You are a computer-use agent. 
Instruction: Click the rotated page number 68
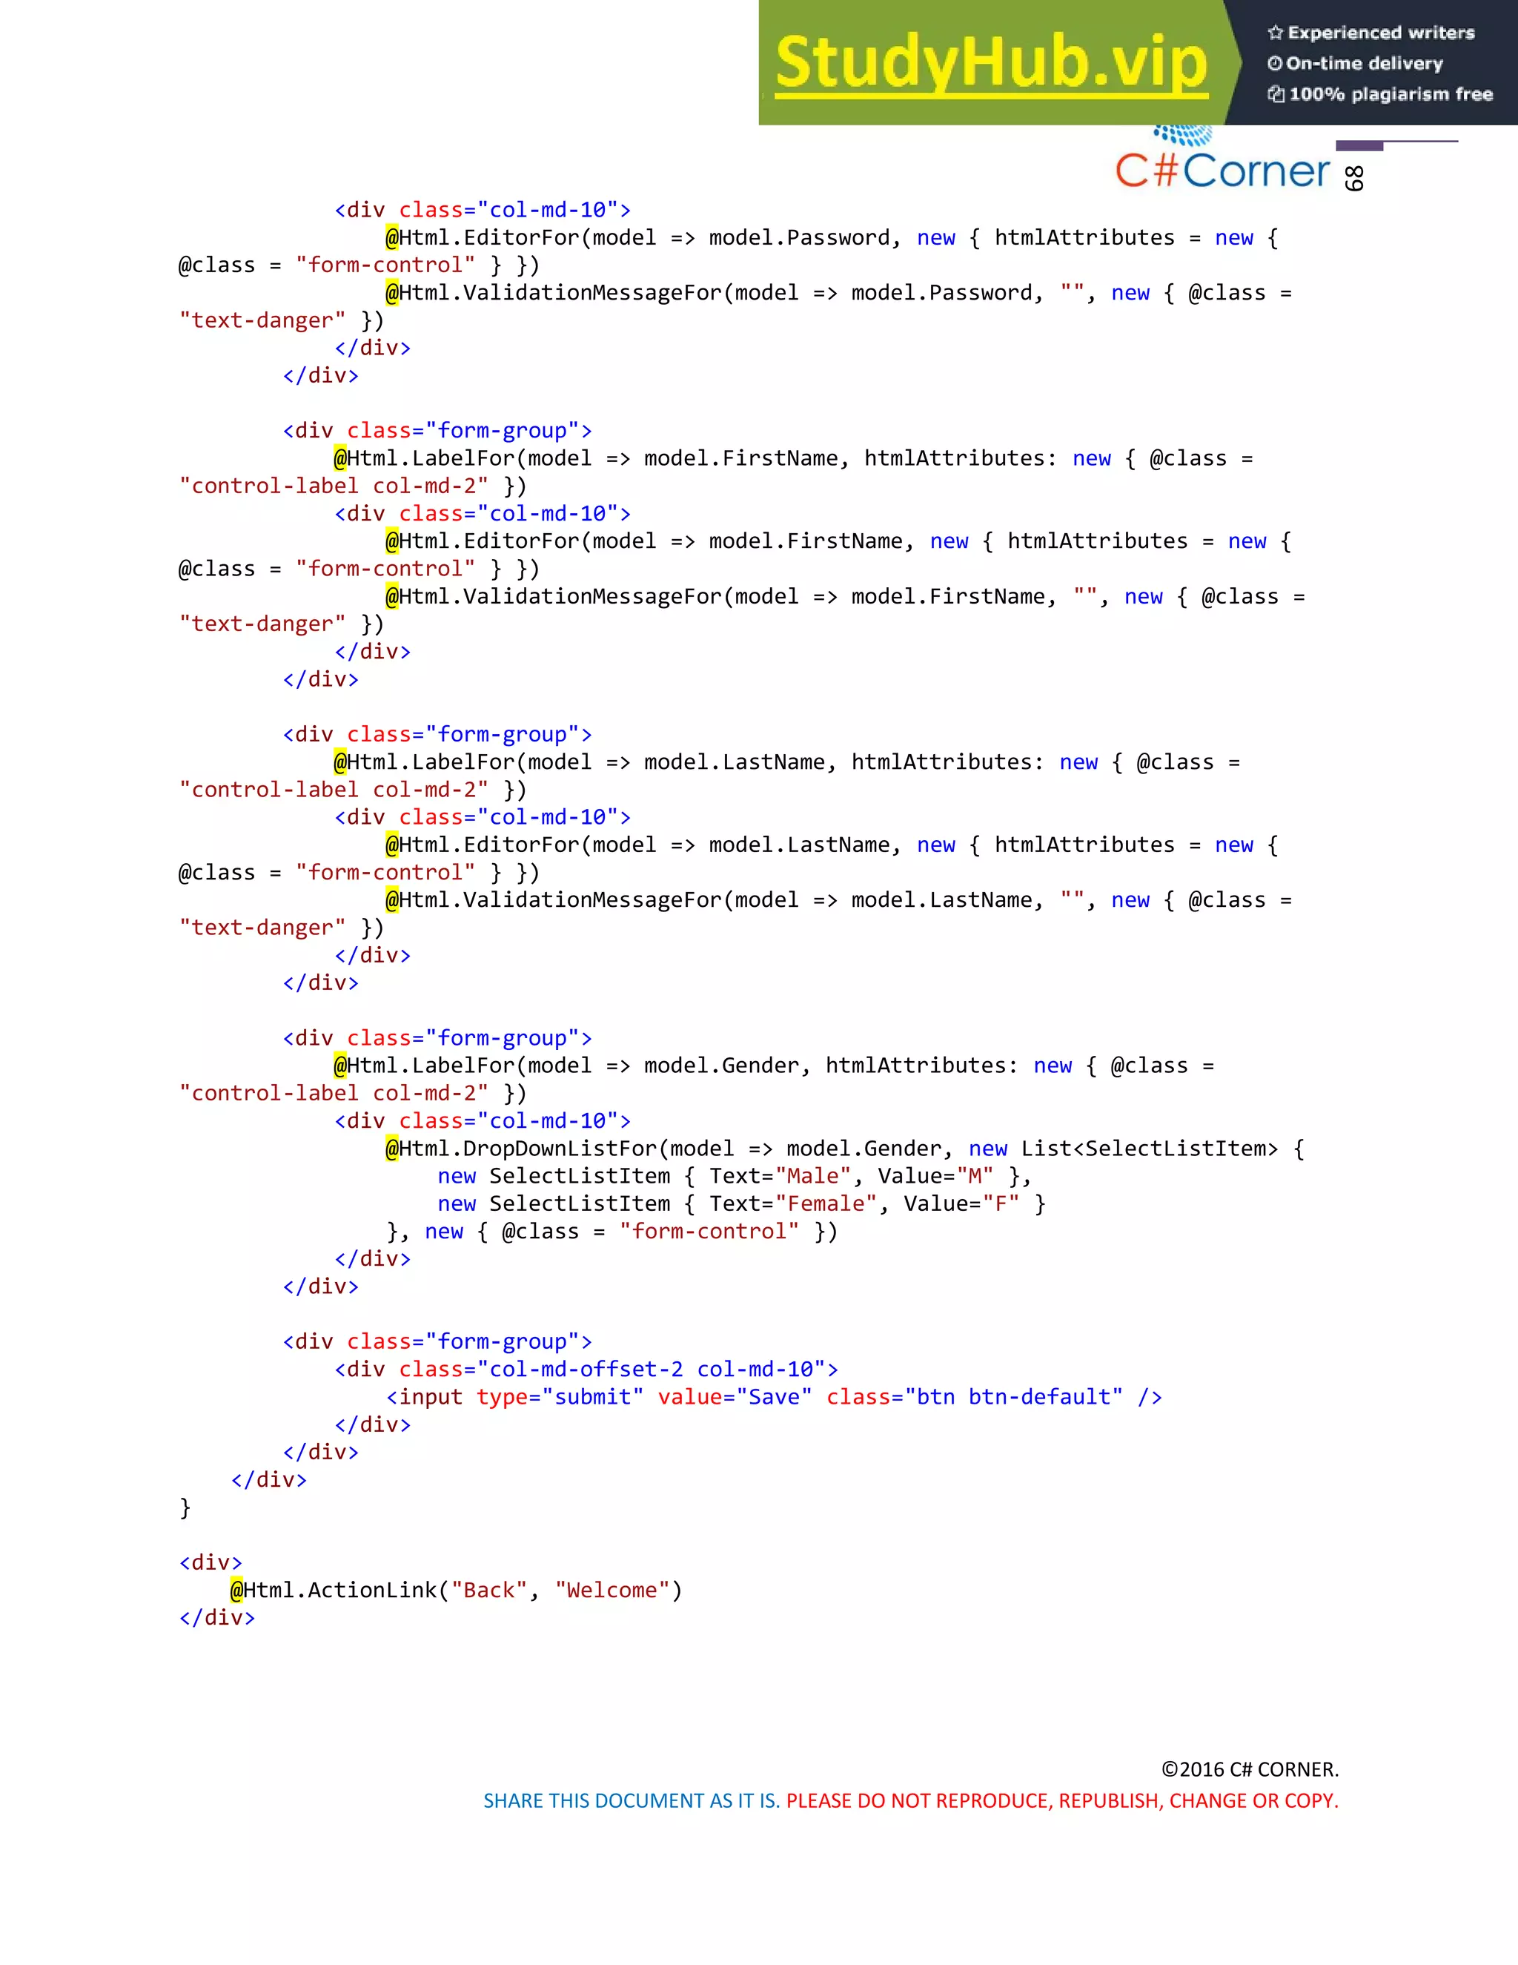point(1353,178)
